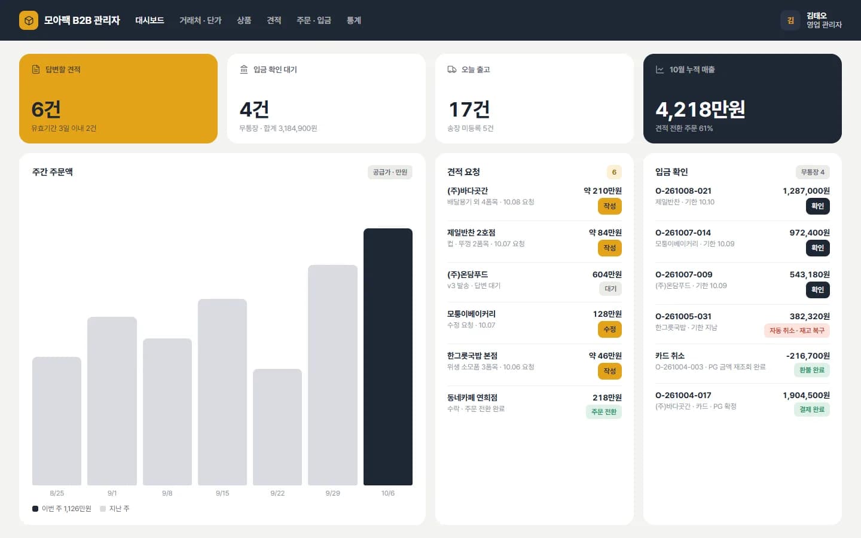Click order number O-261005-031
This screenshot has height=538, width=861.
[683, 316]
